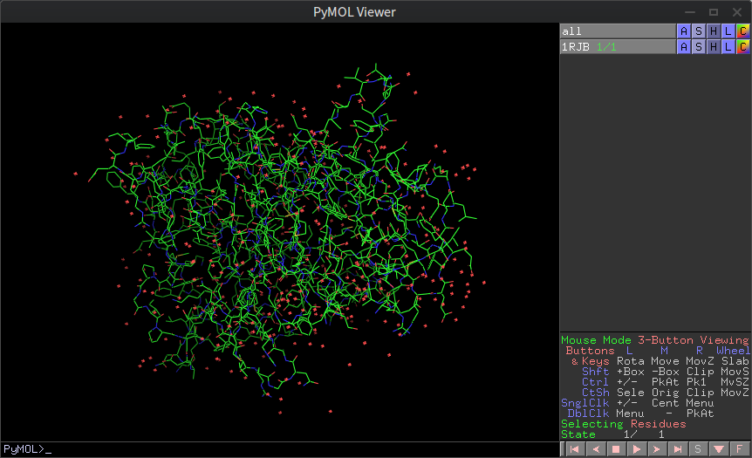Play the movie
The image size is (752, 458).
pos(636,449)
